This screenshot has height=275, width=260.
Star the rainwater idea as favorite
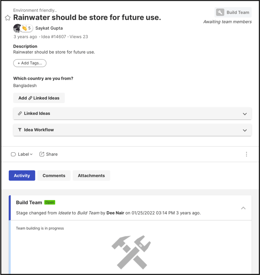point(8,18)
